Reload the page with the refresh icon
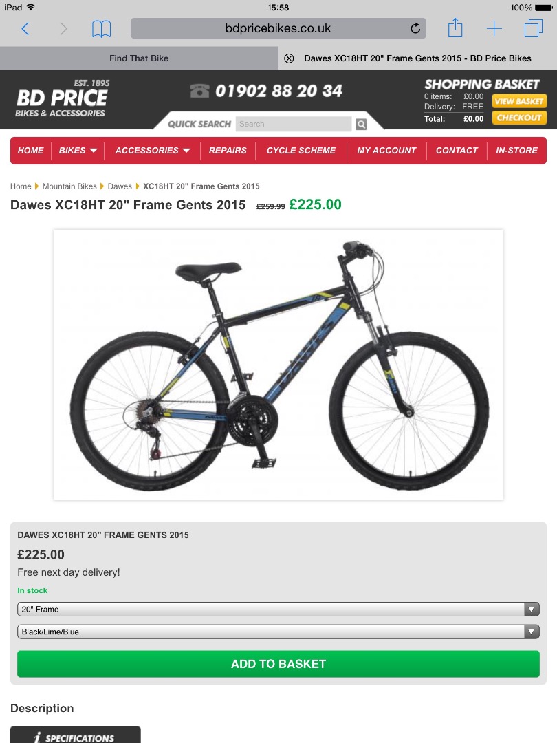Screen dimensions: 557x743 coord(415,28)
